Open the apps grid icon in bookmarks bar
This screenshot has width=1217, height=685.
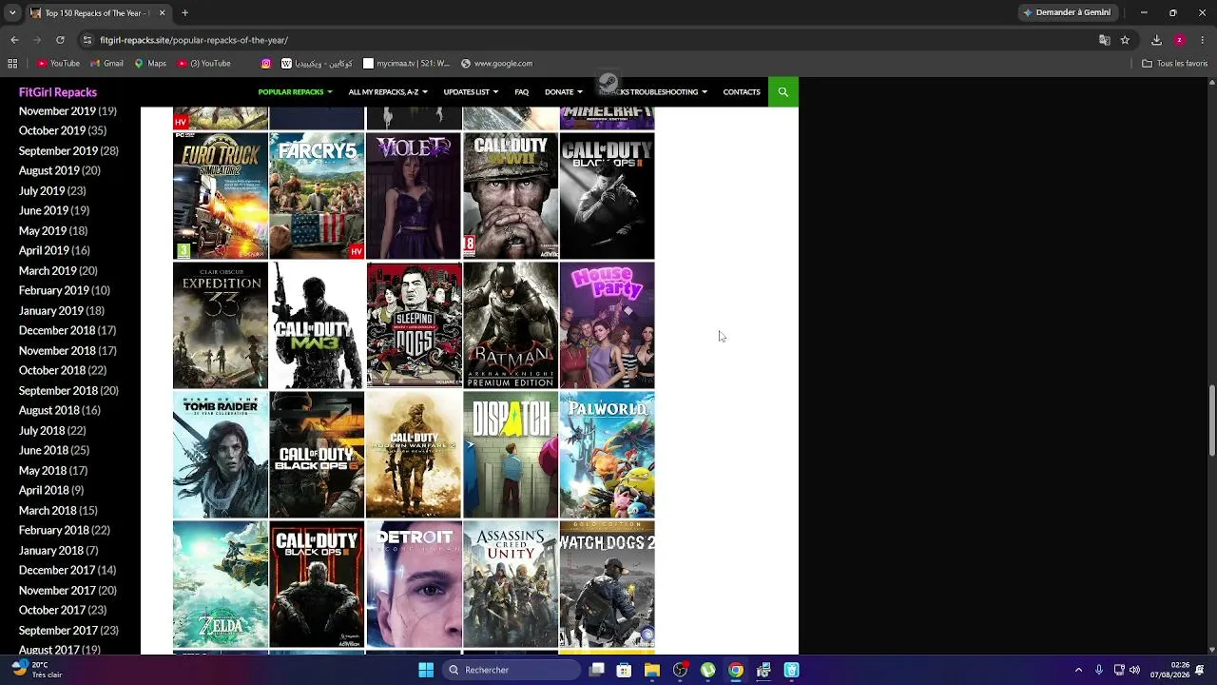(x=12, y=64)
